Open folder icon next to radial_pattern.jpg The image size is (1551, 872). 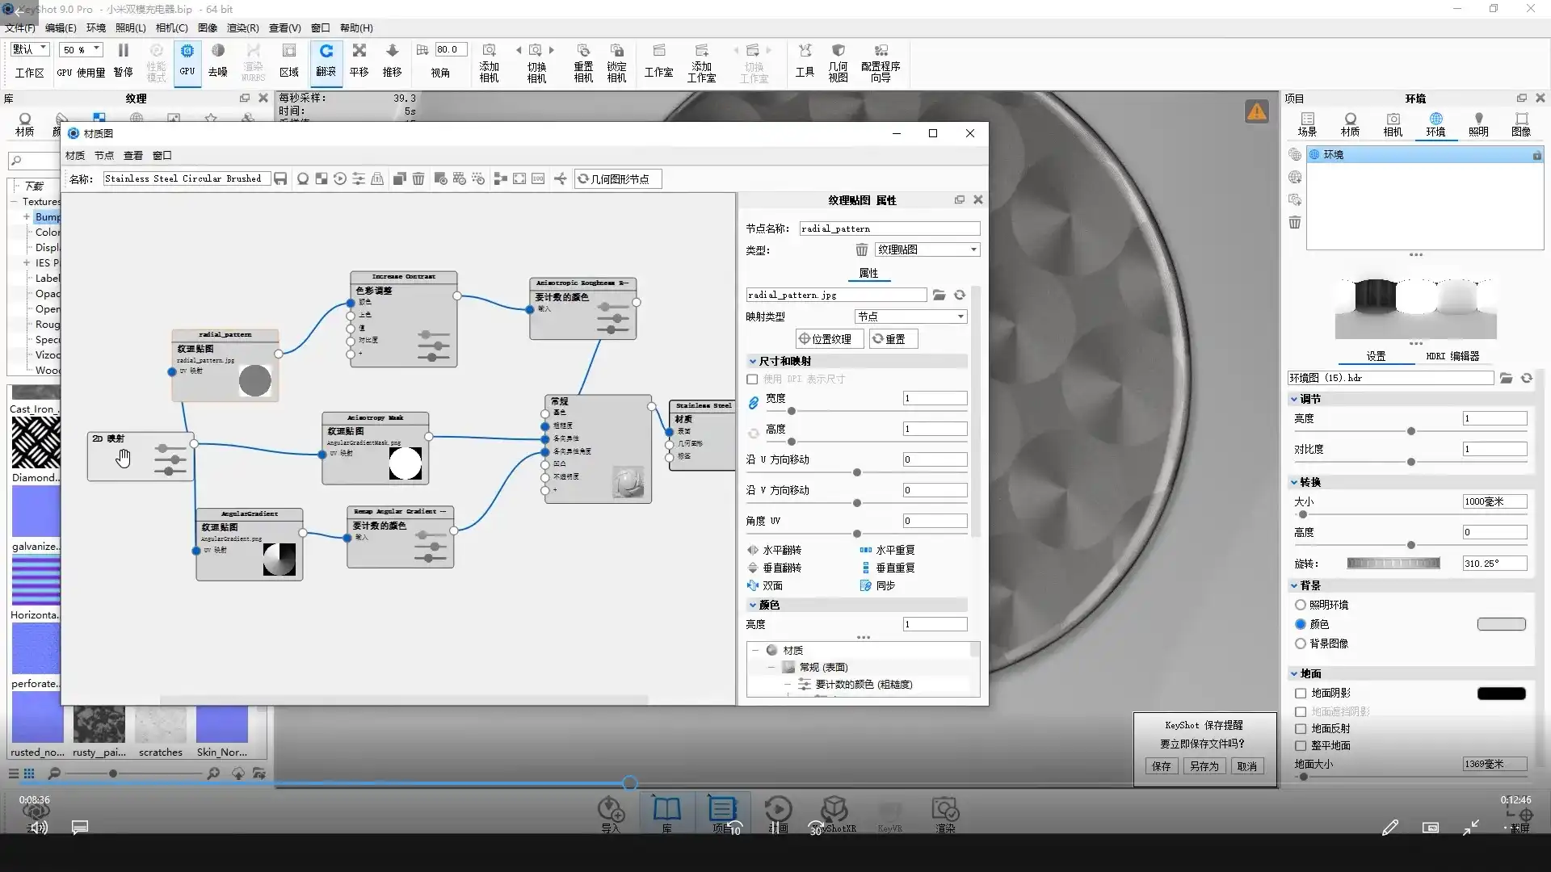tap(939, 296)
